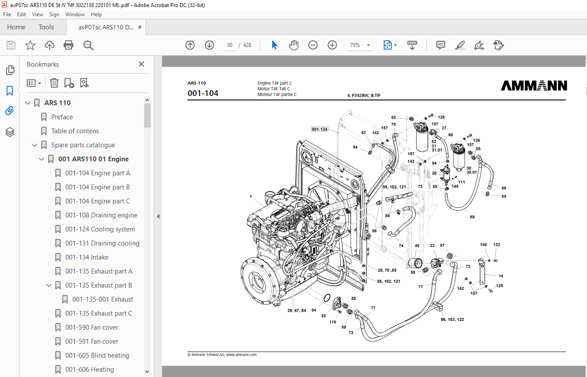587x377 pixels.
Task: Select 001-108 Draining engine bookmark
Action: coord(101,215)
